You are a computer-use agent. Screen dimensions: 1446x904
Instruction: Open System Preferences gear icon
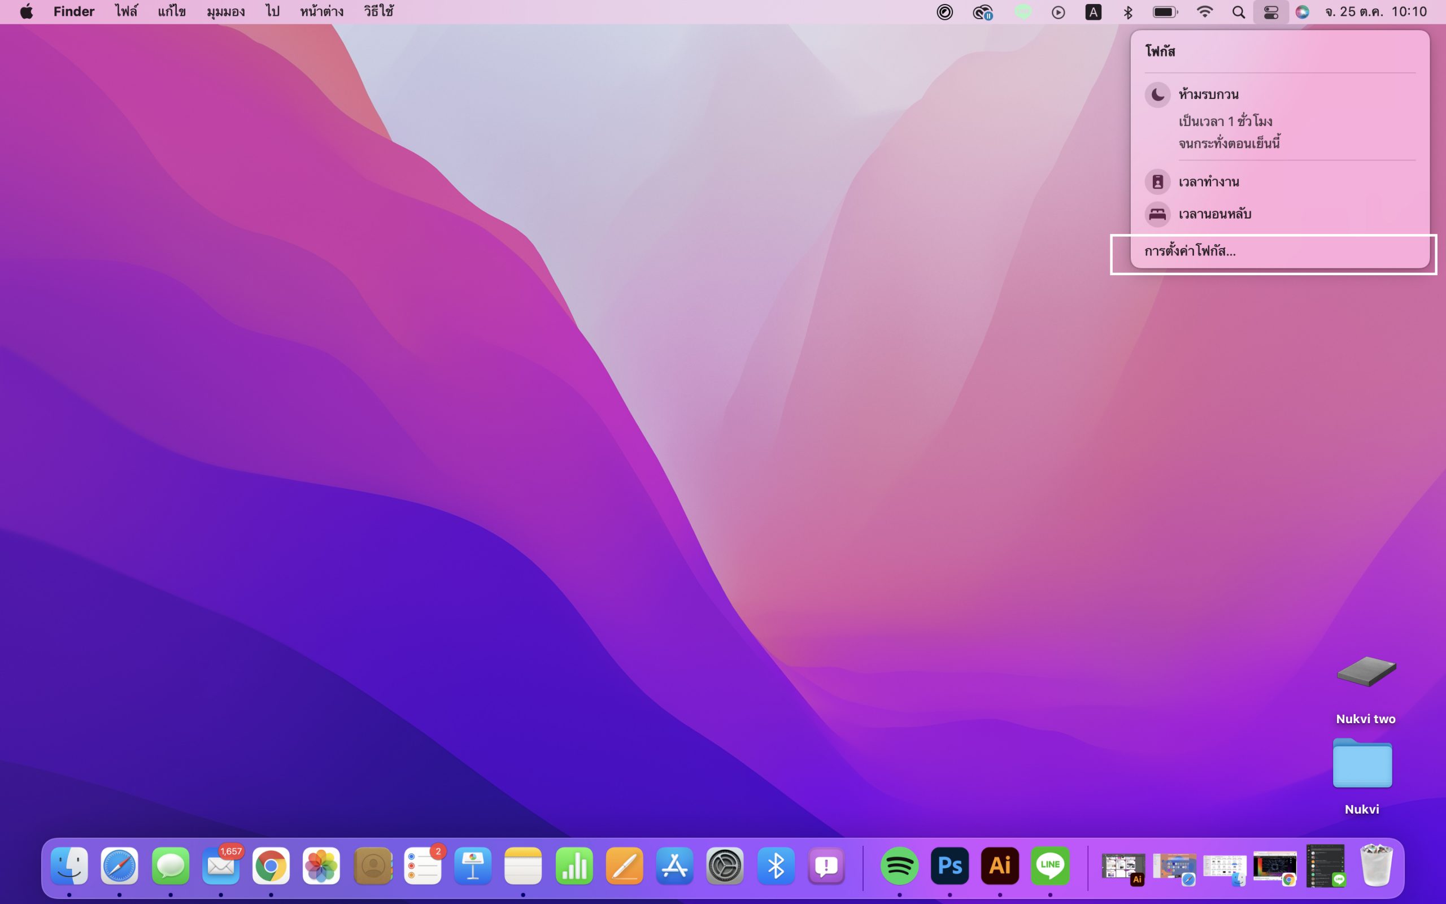(x=725, y=865)
